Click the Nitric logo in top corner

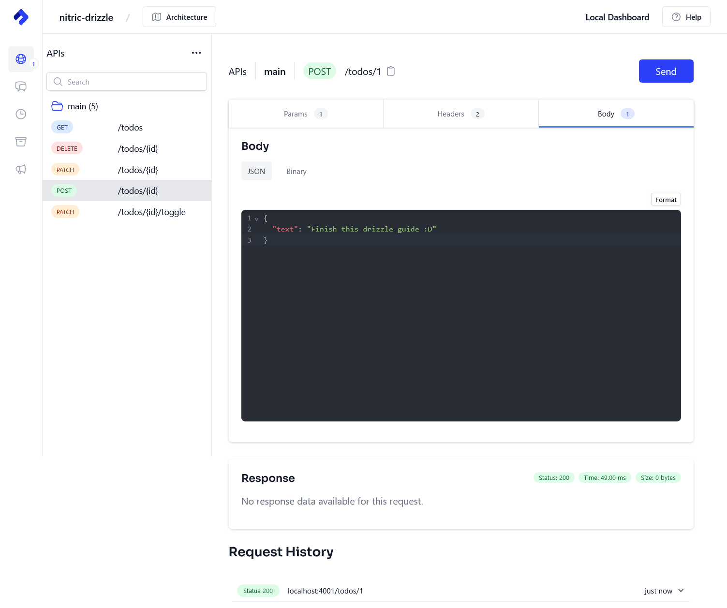click(21, 17)
